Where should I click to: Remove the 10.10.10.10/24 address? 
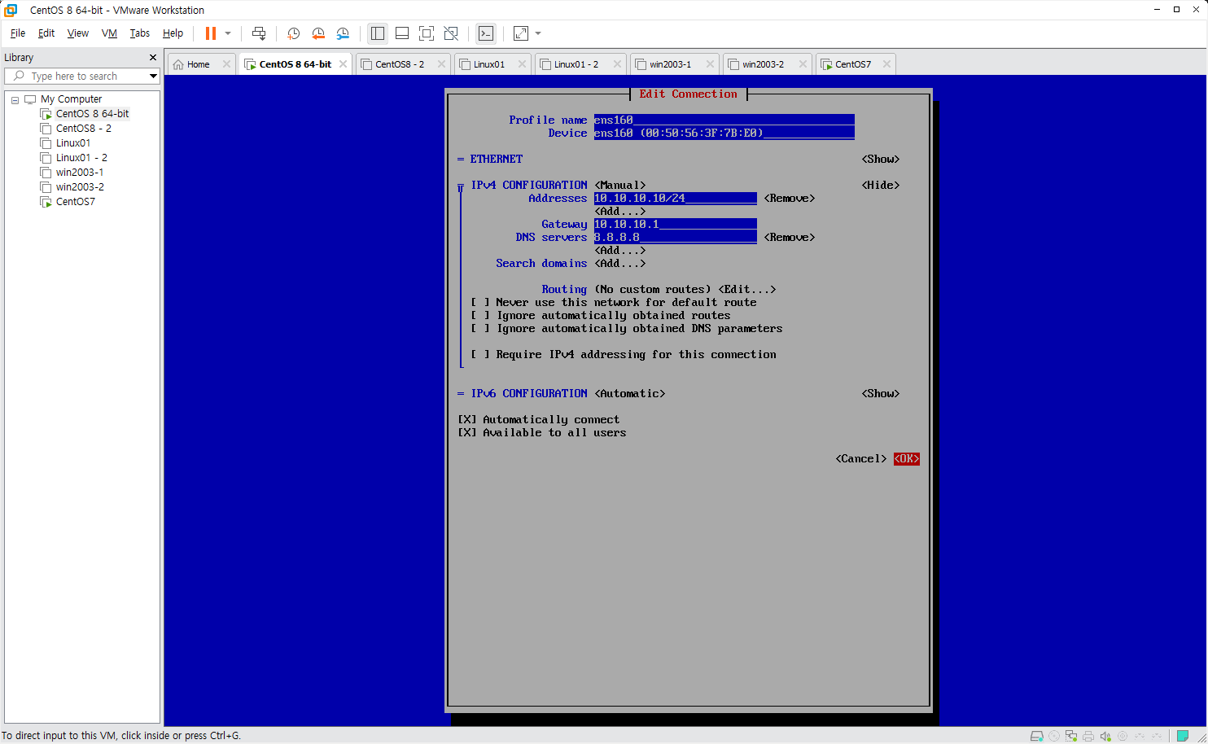coord(790,199)
